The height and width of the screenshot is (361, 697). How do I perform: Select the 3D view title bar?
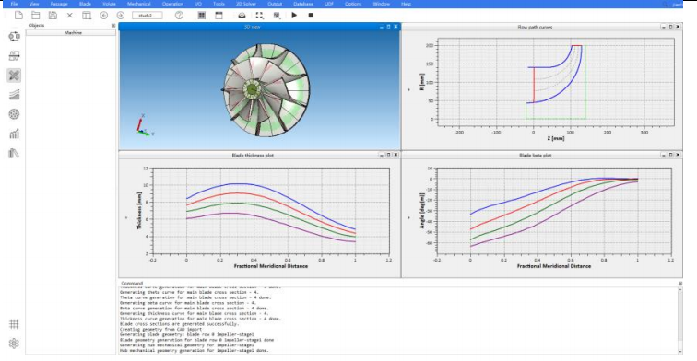[x=260, y=27]
